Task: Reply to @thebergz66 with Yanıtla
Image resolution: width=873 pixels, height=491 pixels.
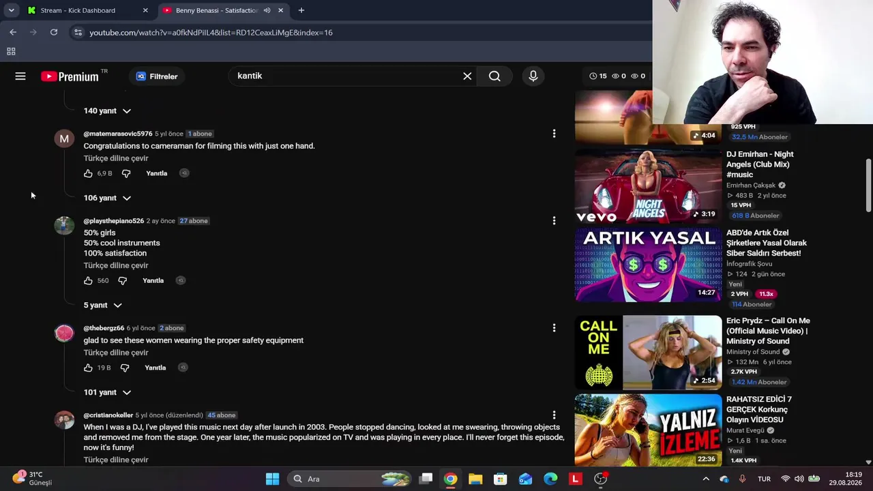Action: pyautogui.click(x=155, y=368)
